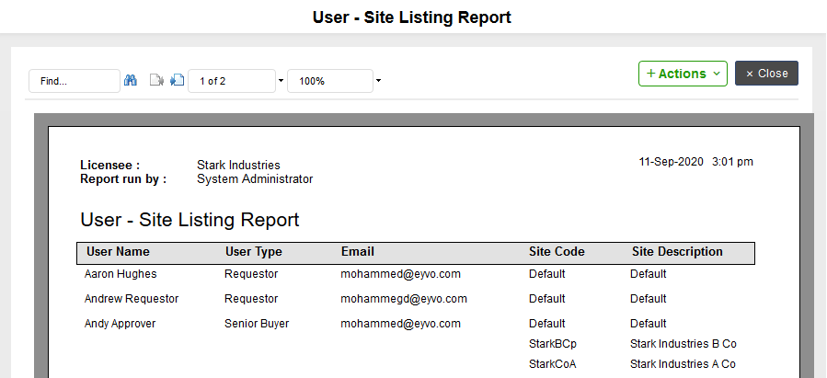Viewport: 827px width, 378px height.
Task: Click the StarkBCp site code
Action: tap(553, 344)
